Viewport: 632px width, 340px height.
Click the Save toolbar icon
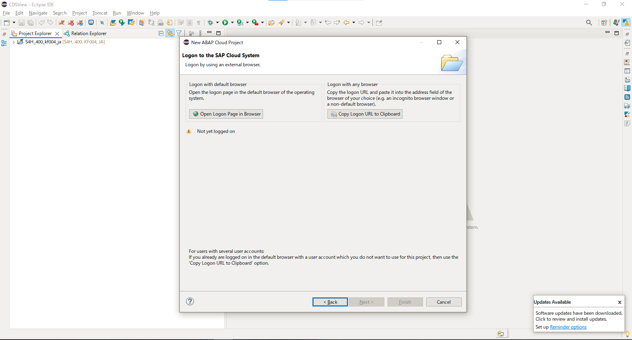coord(22,22)
